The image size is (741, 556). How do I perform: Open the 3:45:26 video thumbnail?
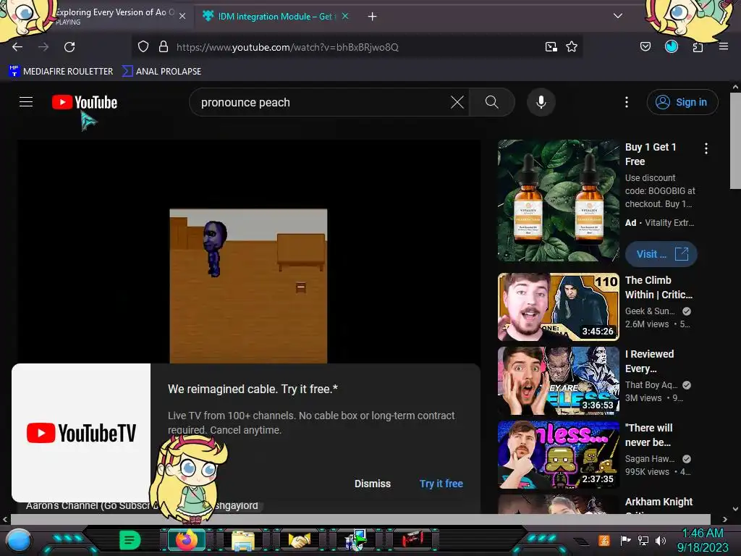point(558,307)
